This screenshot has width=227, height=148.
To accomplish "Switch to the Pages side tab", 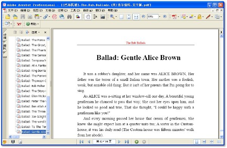I will pyautogui.click(x=5, y=47).
